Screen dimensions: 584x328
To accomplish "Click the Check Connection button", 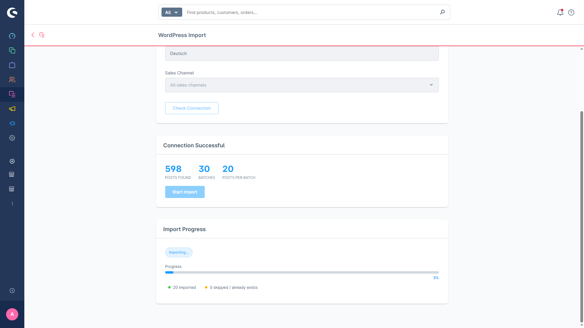I will point(192,108).
